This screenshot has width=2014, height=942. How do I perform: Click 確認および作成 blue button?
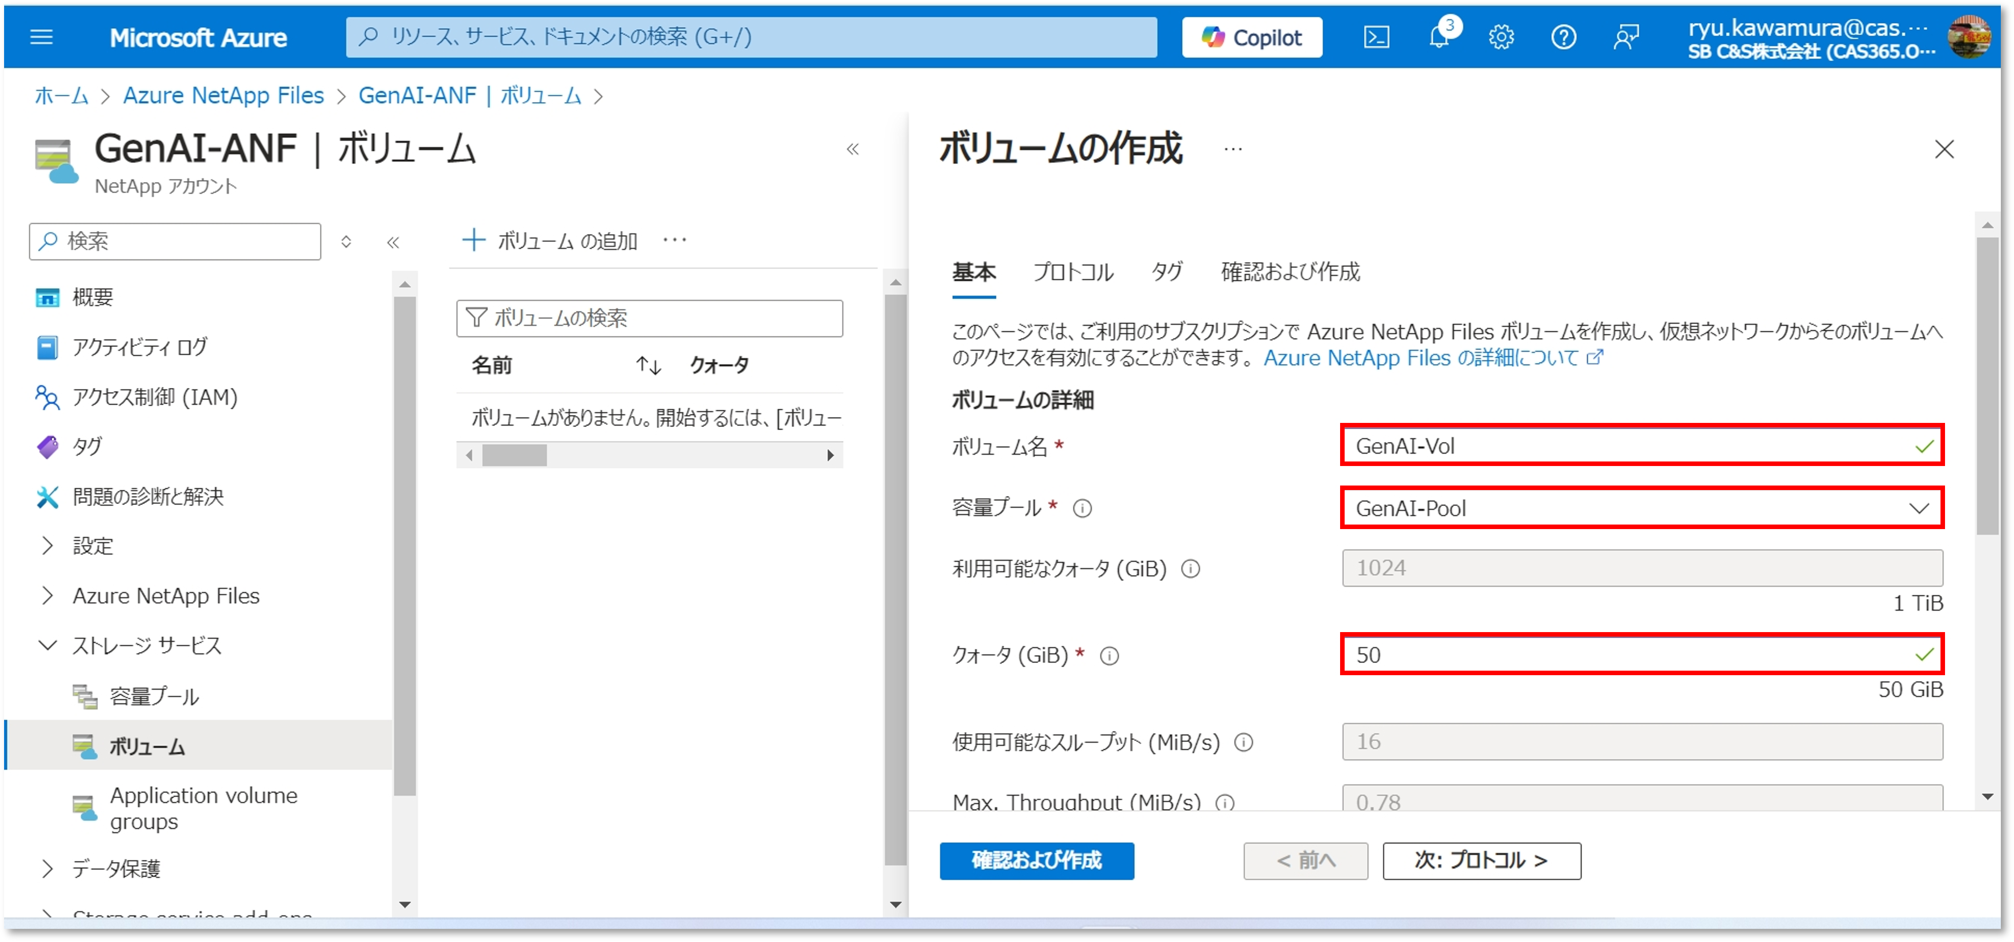[x=1036, y=861]
